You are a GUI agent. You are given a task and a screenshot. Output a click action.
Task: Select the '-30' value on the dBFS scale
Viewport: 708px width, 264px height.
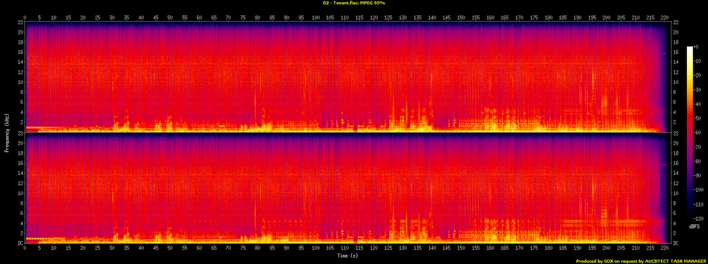(x=697, y=89)
